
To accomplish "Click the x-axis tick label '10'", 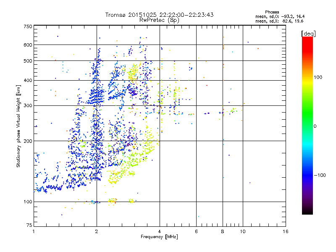I will click(x=243, y=231).
